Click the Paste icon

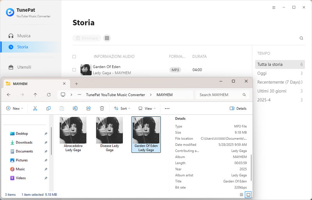(x=62, y=109)
